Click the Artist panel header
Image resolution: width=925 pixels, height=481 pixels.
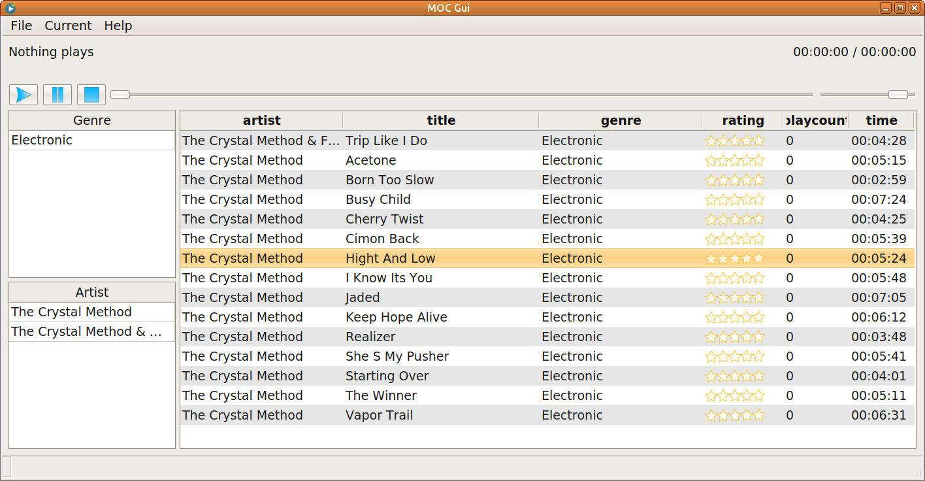click(x=92, y=292)
